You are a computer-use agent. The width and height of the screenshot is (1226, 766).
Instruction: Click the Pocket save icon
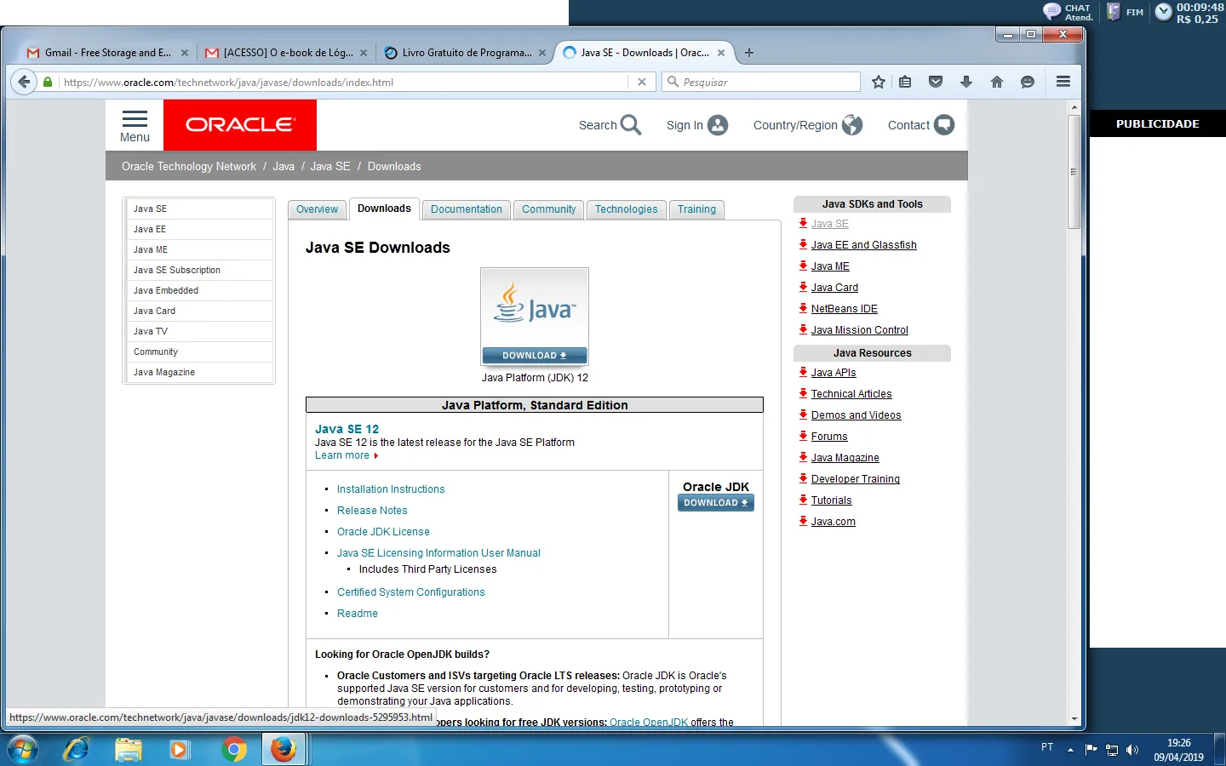tap(936, 82)
